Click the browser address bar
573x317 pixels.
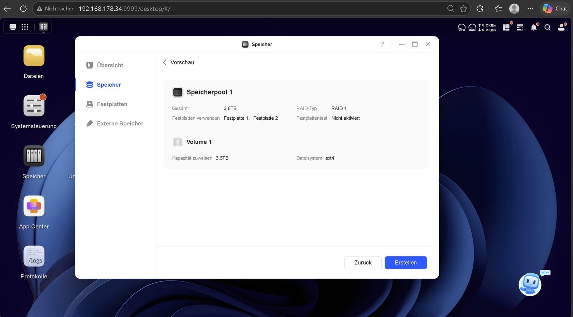tap(251, 9)
